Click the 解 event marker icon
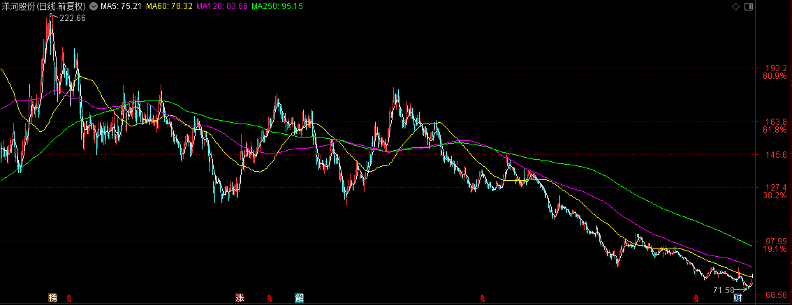This screenshot has height=305, width=792. [x=299, y=299]
